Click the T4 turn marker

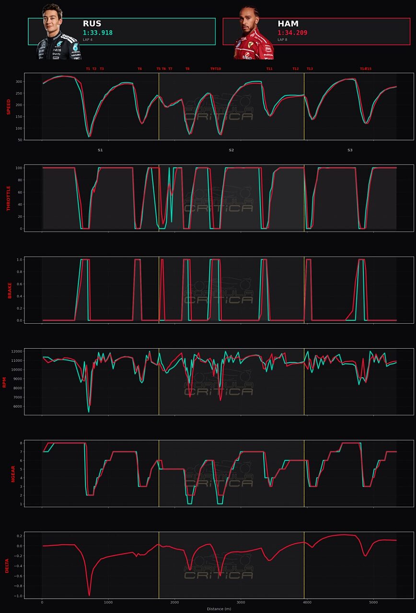[139, 69]
